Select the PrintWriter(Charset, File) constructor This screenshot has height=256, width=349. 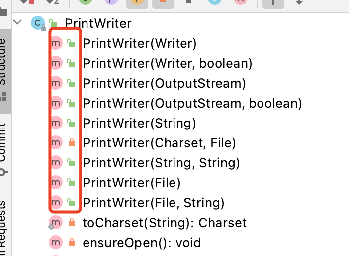tap(159, 143)
